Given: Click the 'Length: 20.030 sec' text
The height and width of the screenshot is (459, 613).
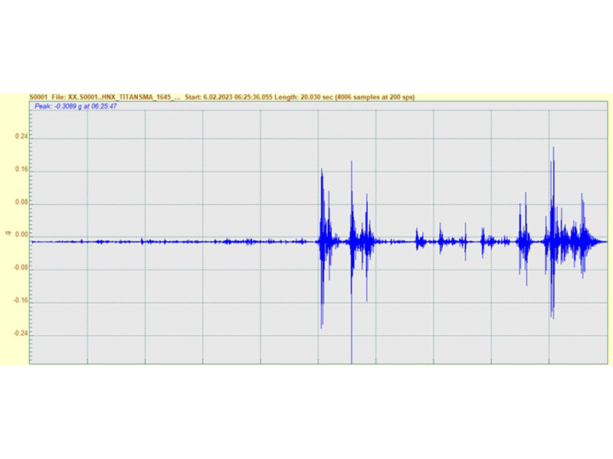Looking at the screenshot, I should tap(303, 97).
